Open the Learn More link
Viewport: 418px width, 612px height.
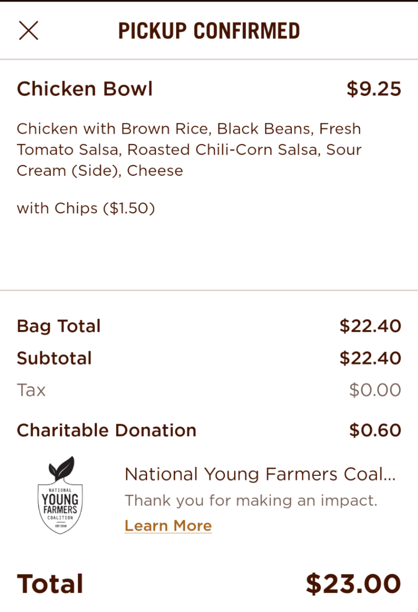[x=168, y=526]
